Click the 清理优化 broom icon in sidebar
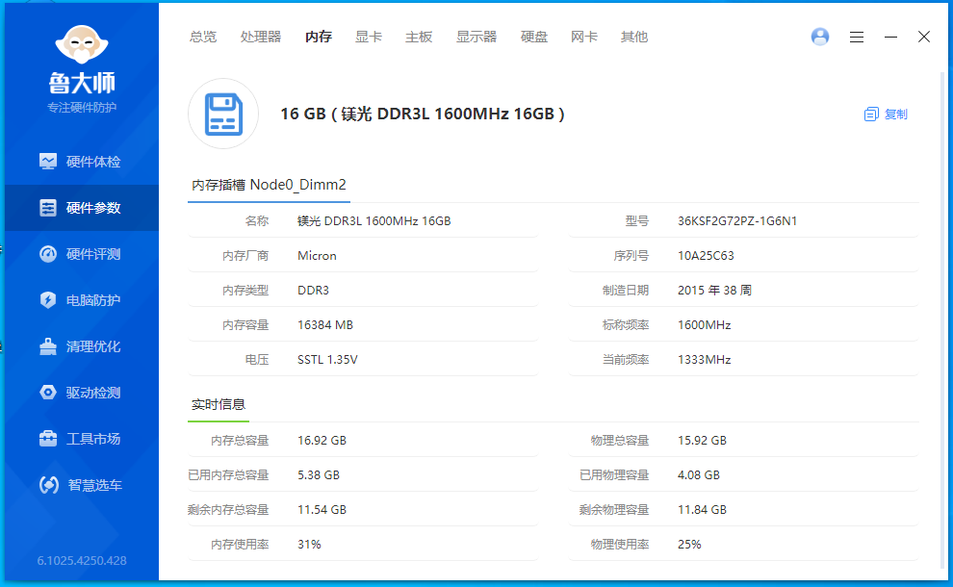 (48, 346)
